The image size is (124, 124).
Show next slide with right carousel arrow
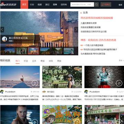[76, 30]
